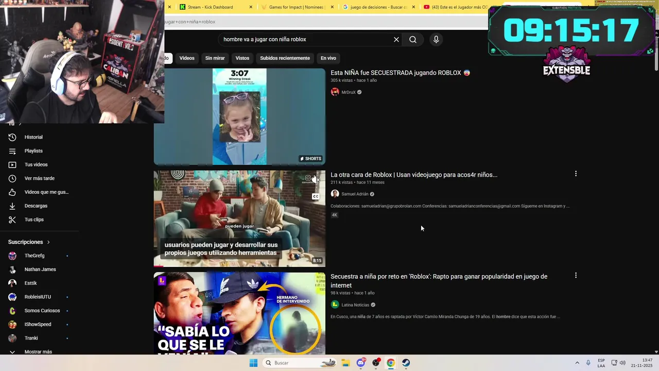Open Samuel Adrián channel avatar
The width and height of the screenshot is (659, 371).
(335, 194)
